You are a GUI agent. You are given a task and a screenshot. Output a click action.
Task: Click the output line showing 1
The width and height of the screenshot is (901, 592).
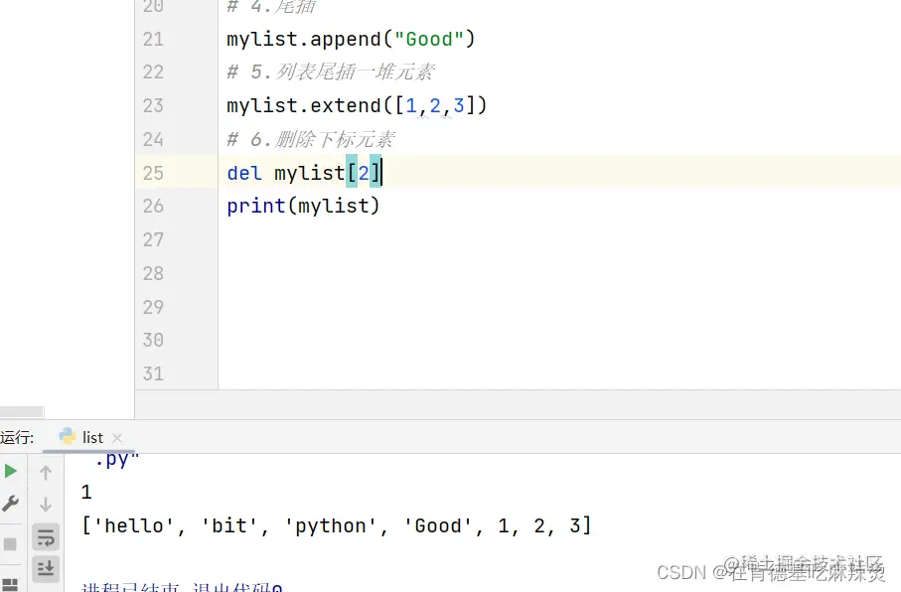pyautogui.click(x=86, y=492)
